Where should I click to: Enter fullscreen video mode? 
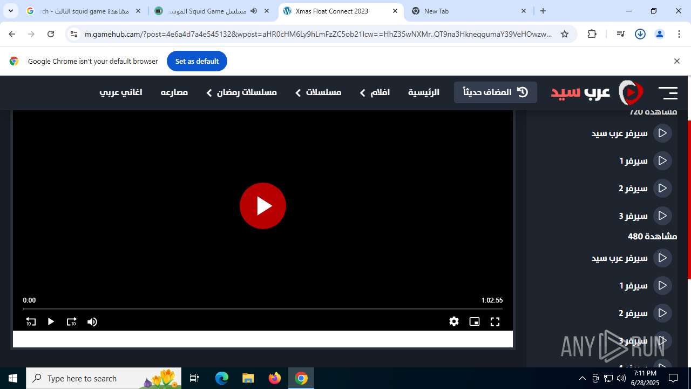pos(495,321)
